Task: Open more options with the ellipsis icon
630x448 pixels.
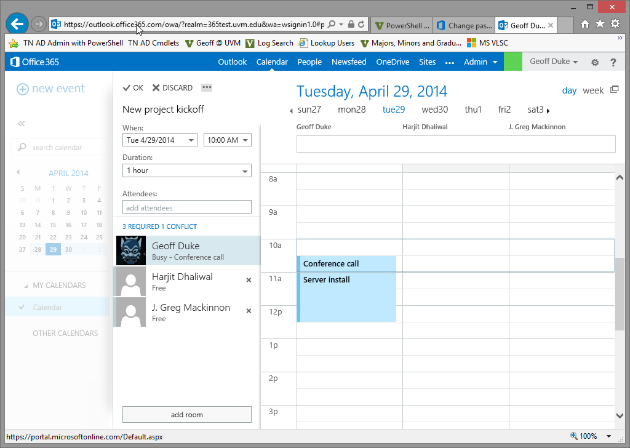Action: (x=206, y=87)
